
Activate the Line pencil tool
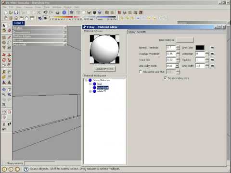9,37
